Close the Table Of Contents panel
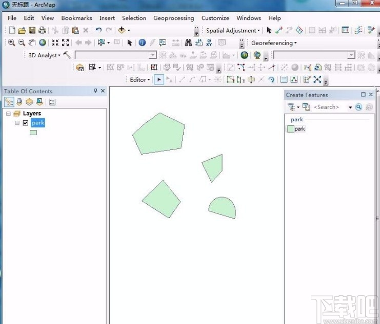 pyautogui.click(x=103, y=91)
